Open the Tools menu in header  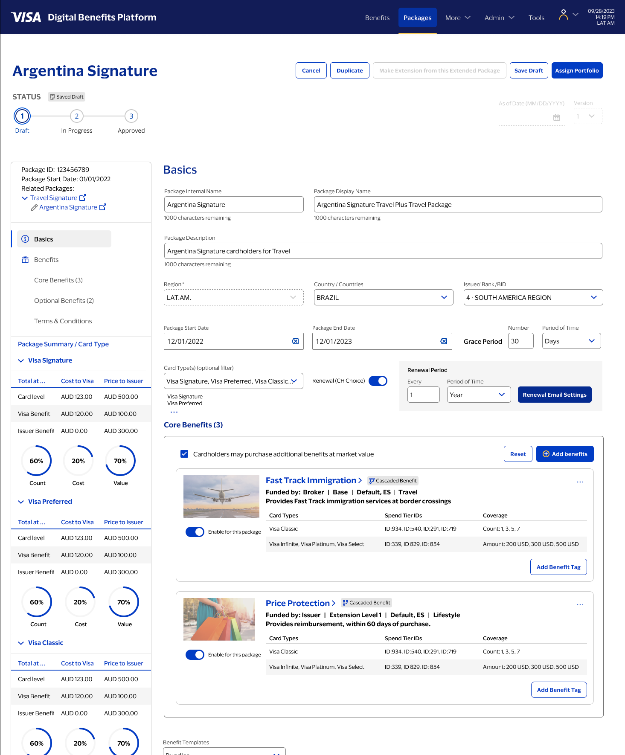pyautogui.click(x=536, y=17)
